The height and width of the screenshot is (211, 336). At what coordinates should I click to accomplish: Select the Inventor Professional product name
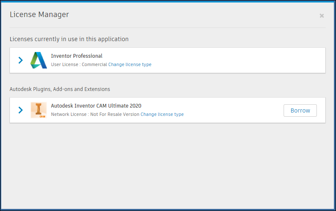[77, 56]
